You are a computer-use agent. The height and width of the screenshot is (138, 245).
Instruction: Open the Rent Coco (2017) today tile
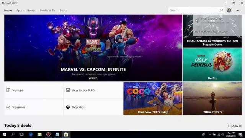[x=153, y=99]
